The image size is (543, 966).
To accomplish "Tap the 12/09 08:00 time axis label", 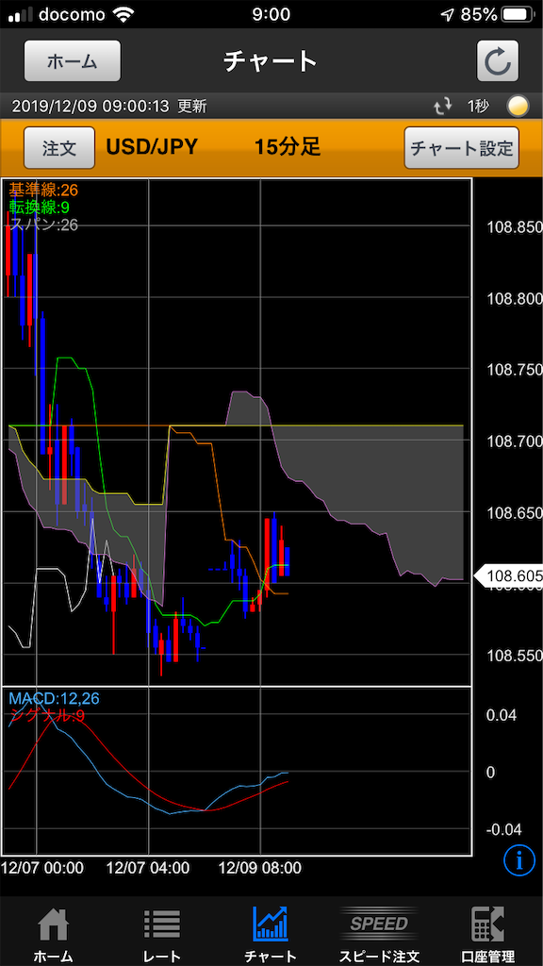I will 261,868.
